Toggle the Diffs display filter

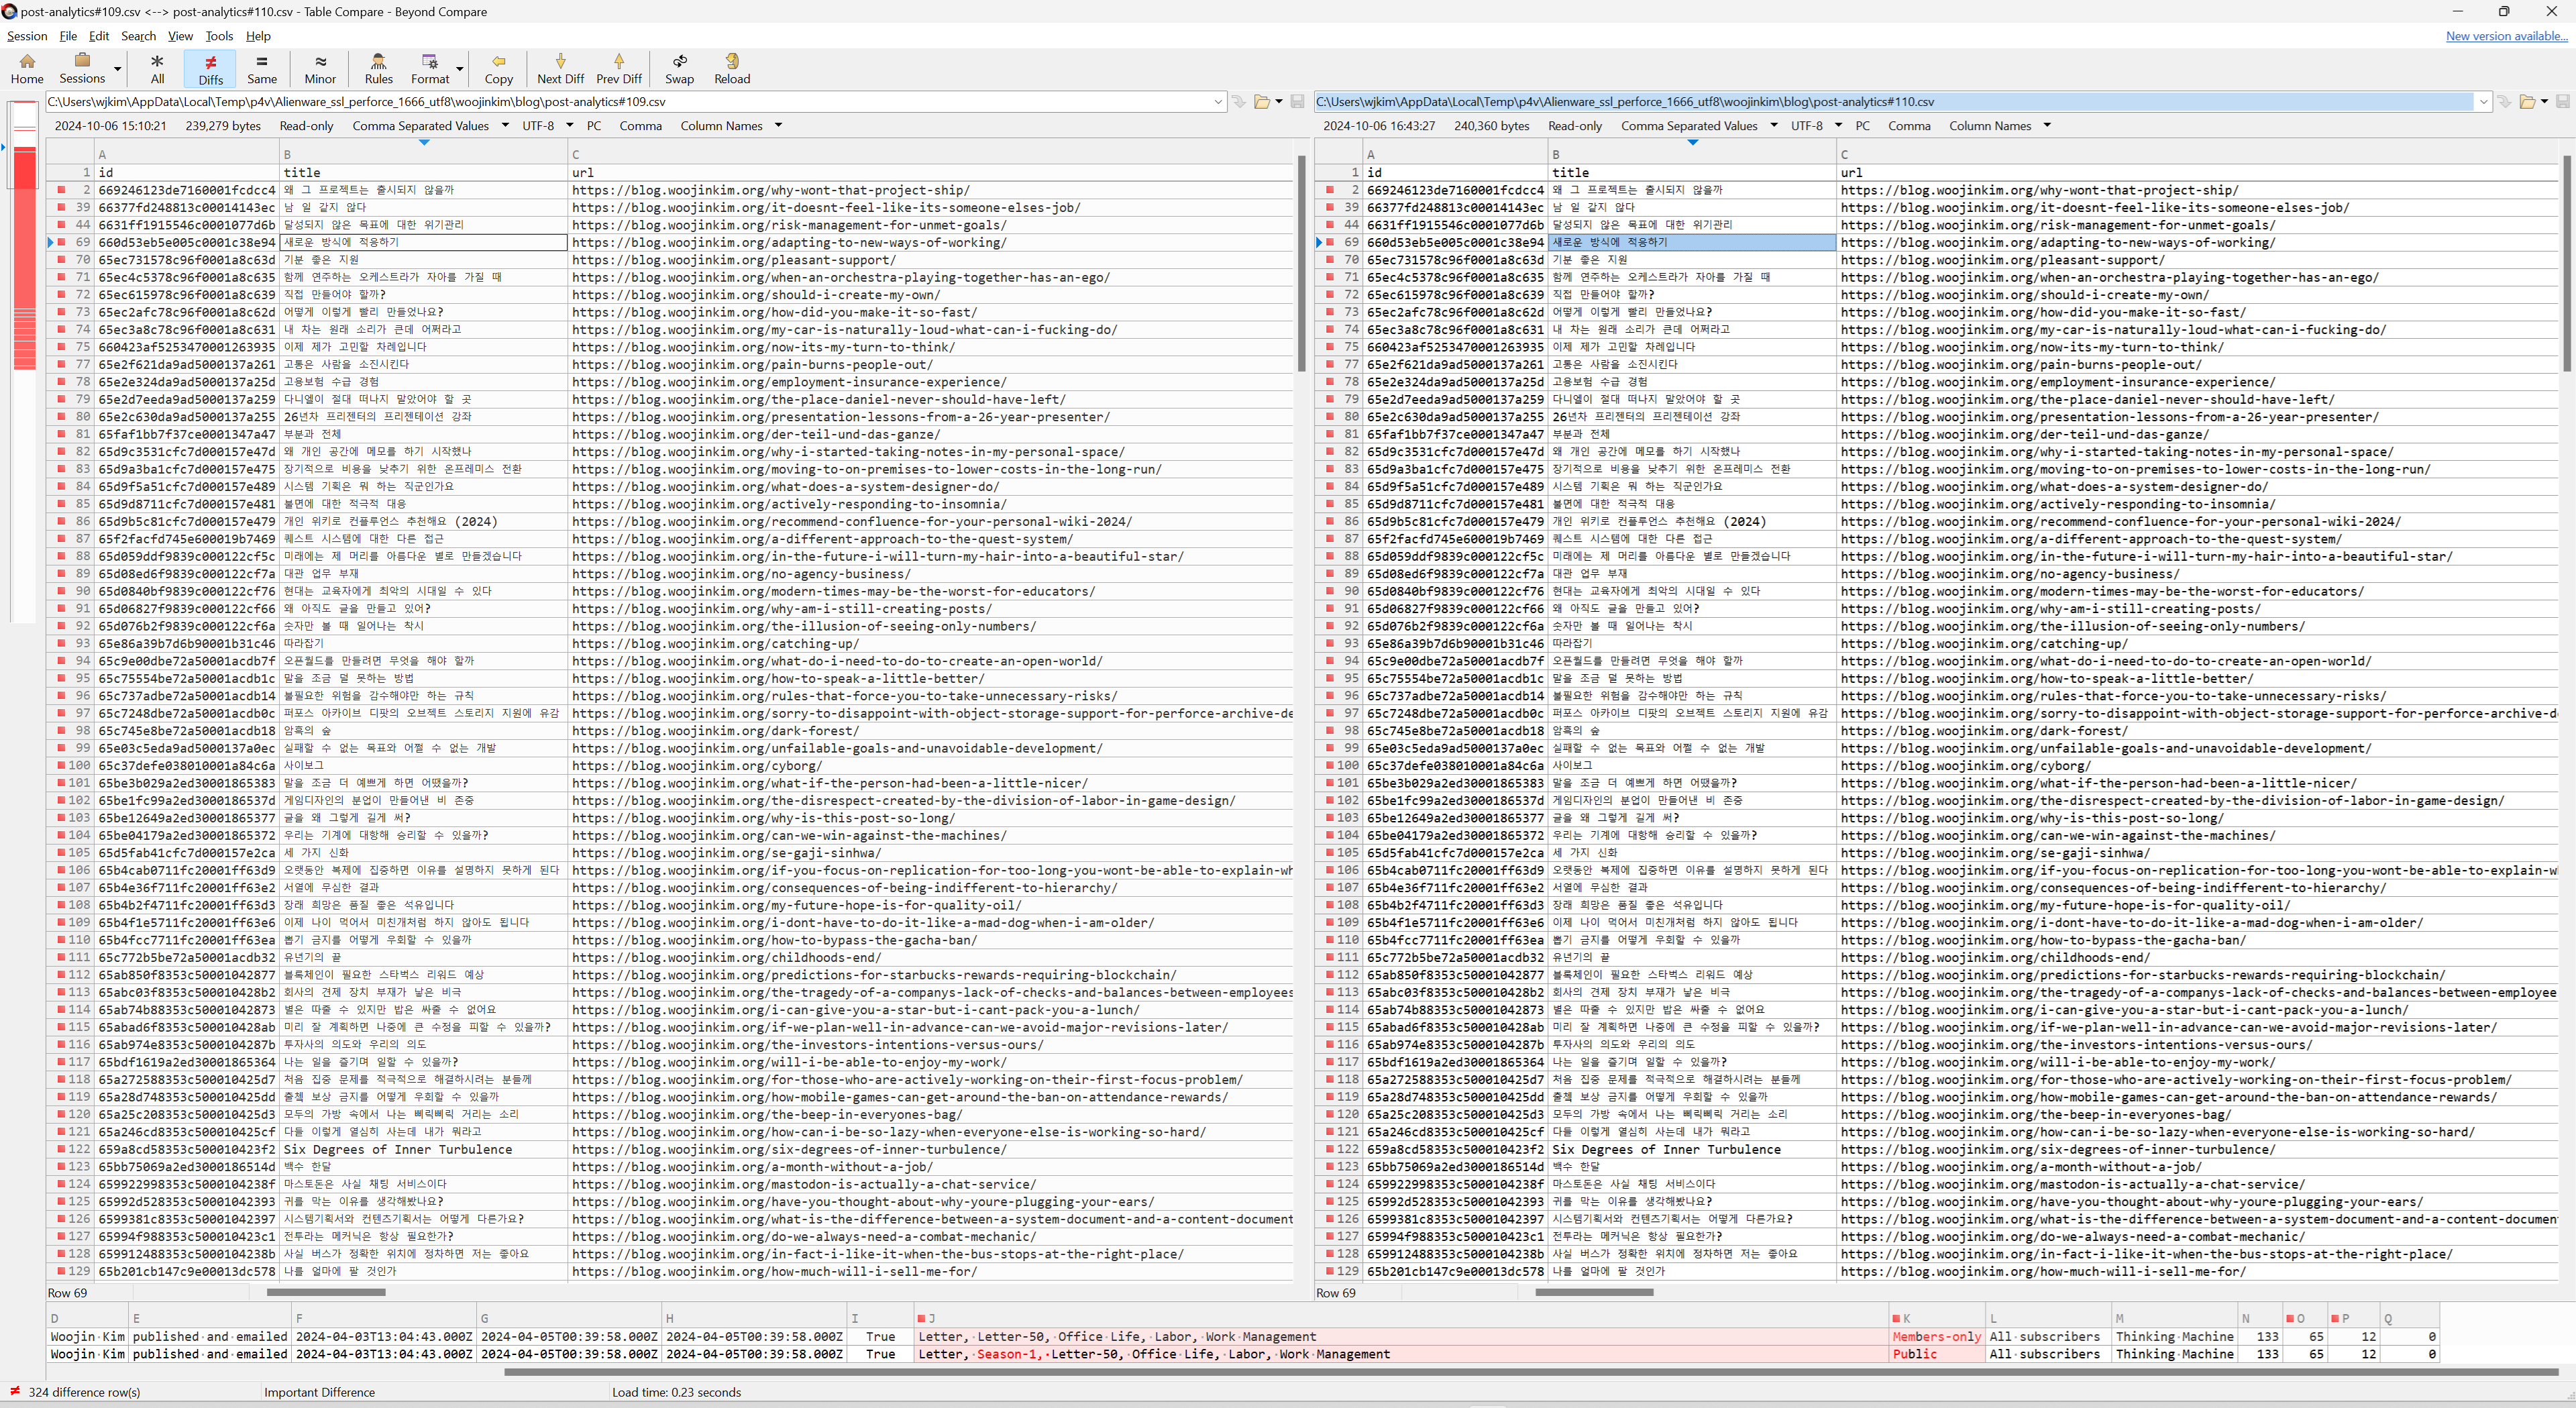point(210,68)
